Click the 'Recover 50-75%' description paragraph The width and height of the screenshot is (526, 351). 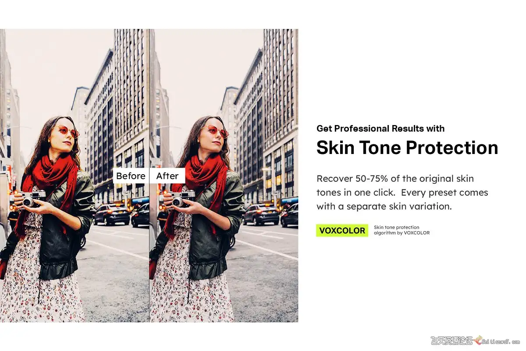402,193
